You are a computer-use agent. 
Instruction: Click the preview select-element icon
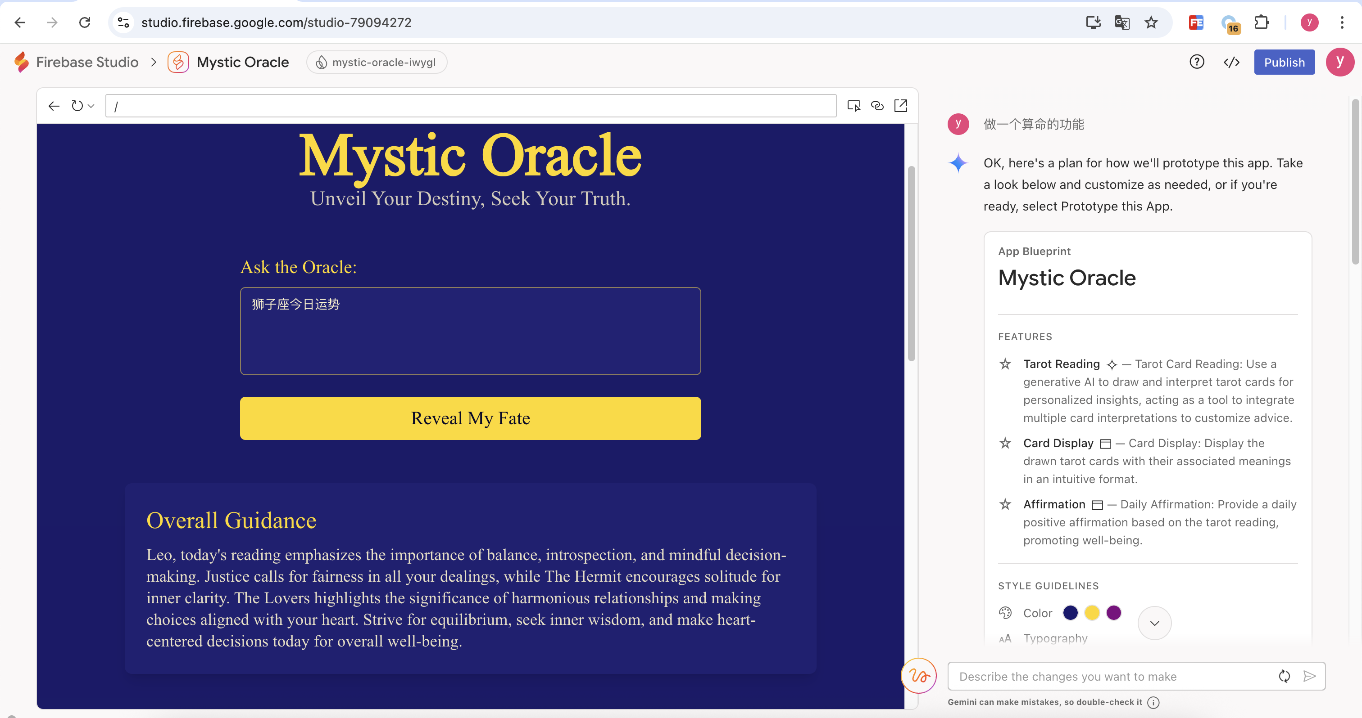coord(854,106)
